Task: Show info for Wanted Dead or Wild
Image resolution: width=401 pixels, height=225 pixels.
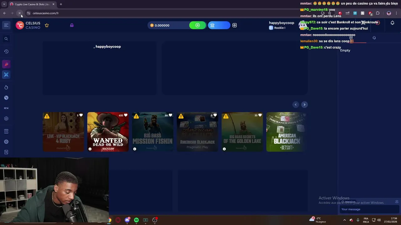Action: coord(90,149)
